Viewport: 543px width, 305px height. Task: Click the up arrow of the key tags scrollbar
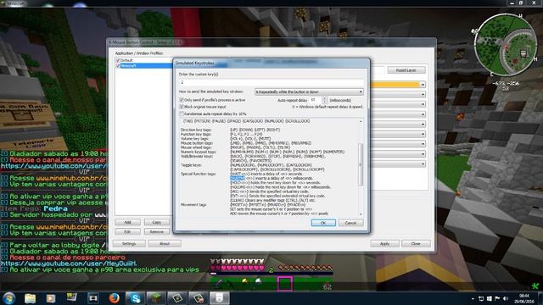[x=361, y=121]
